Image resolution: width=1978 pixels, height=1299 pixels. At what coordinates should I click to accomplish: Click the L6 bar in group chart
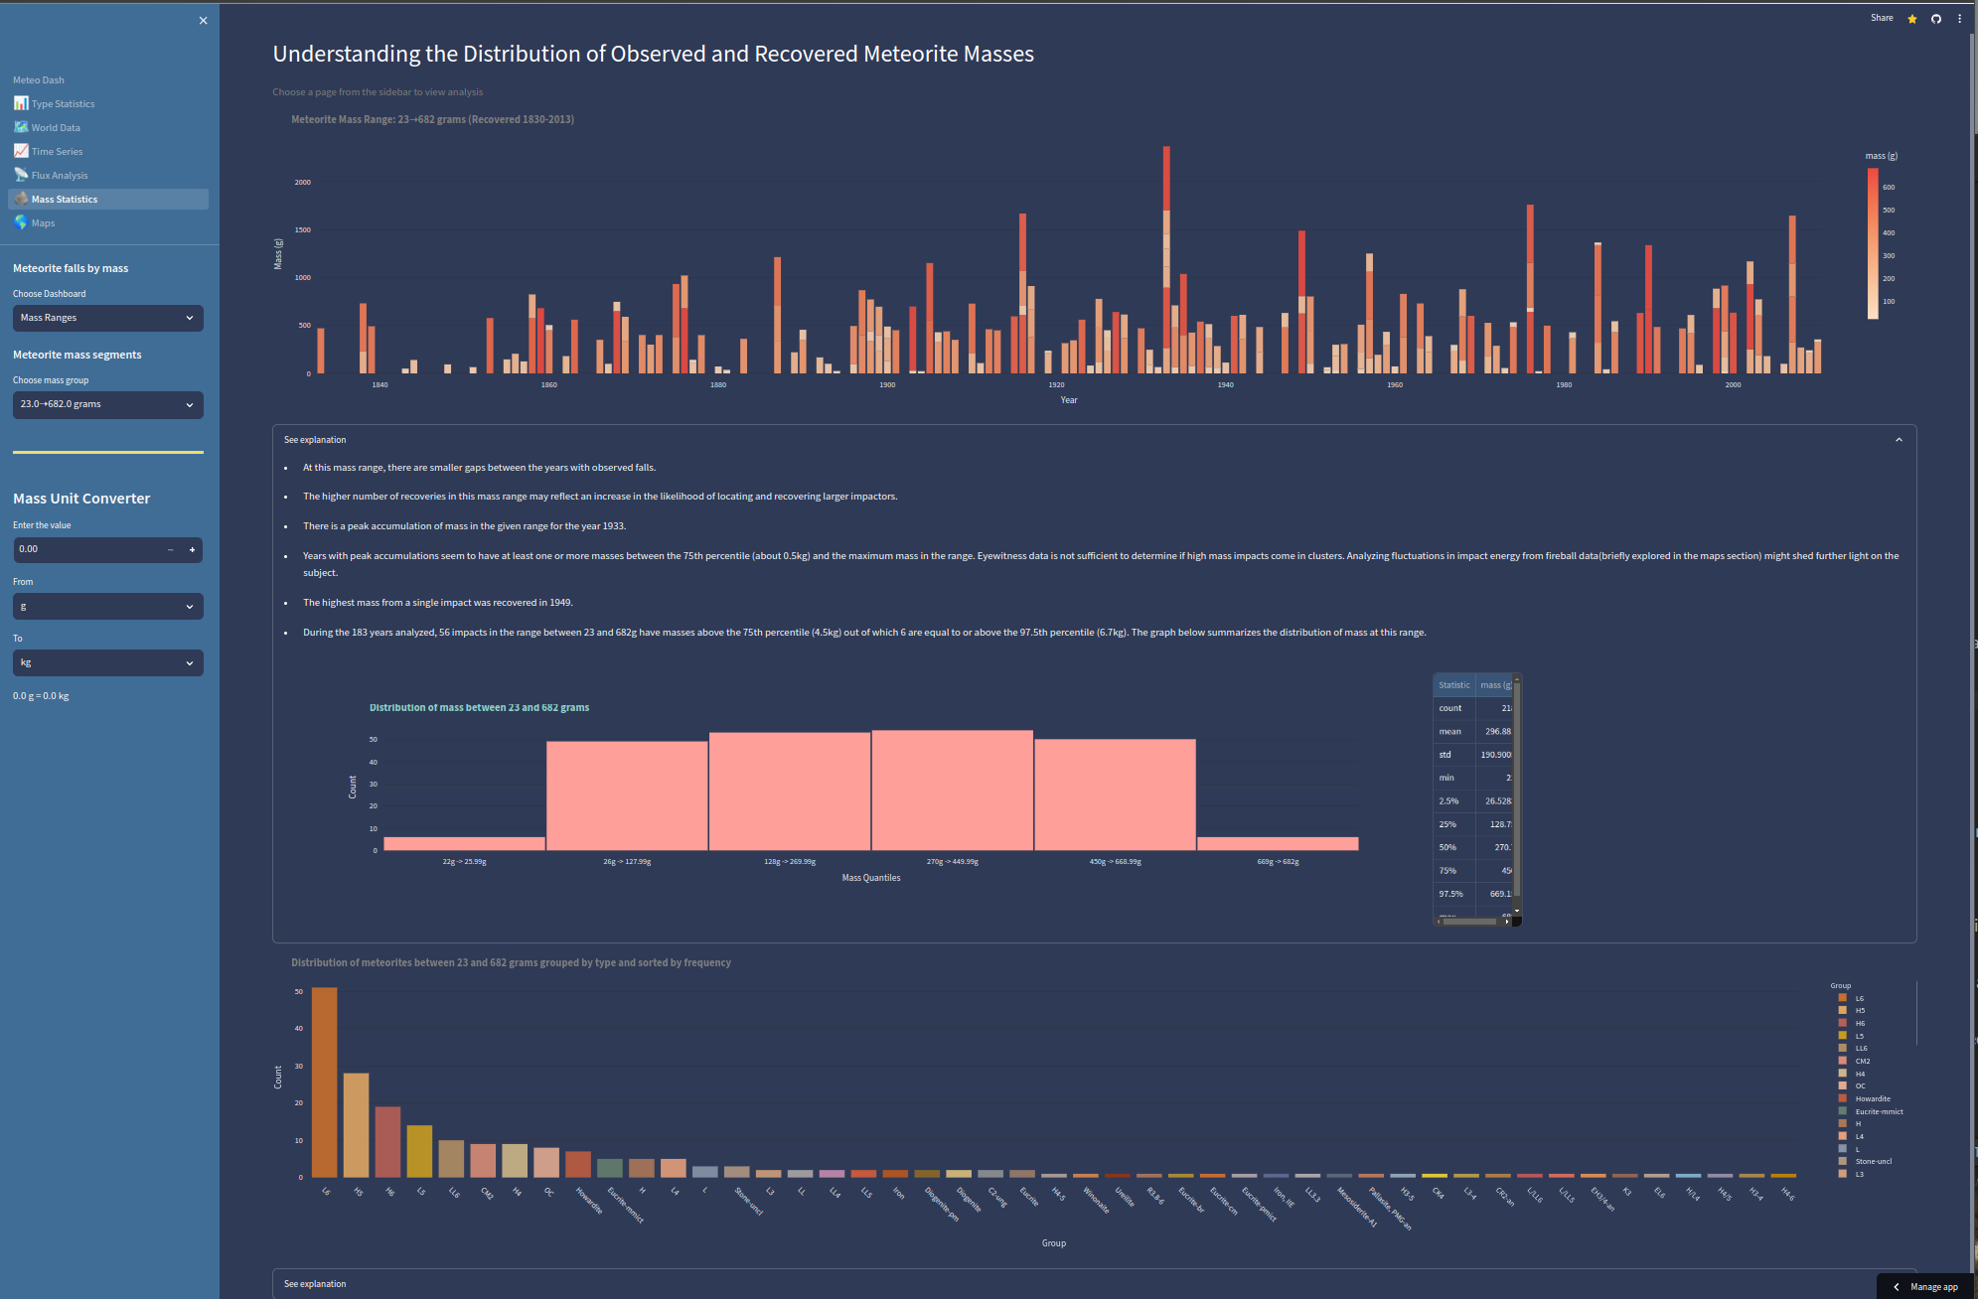[x=325, y=1082]
